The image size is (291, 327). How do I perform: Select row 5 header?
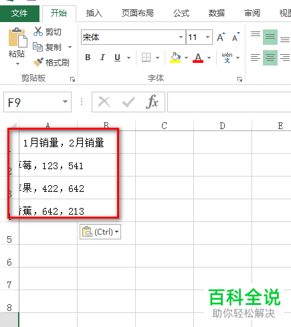click(9, 233)
